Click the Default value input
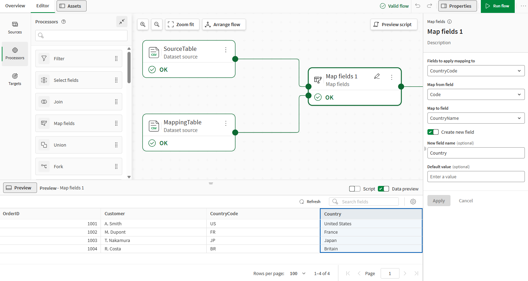528x281 pixels. click(x=476, y=177)
